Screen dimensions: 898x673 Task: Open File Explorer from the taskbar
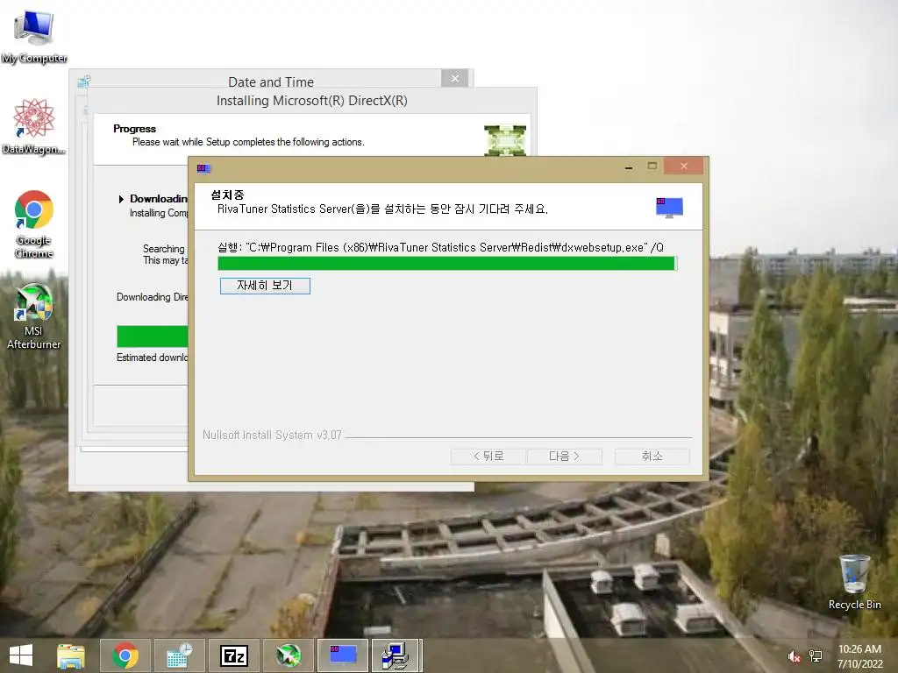pos(71,655)
